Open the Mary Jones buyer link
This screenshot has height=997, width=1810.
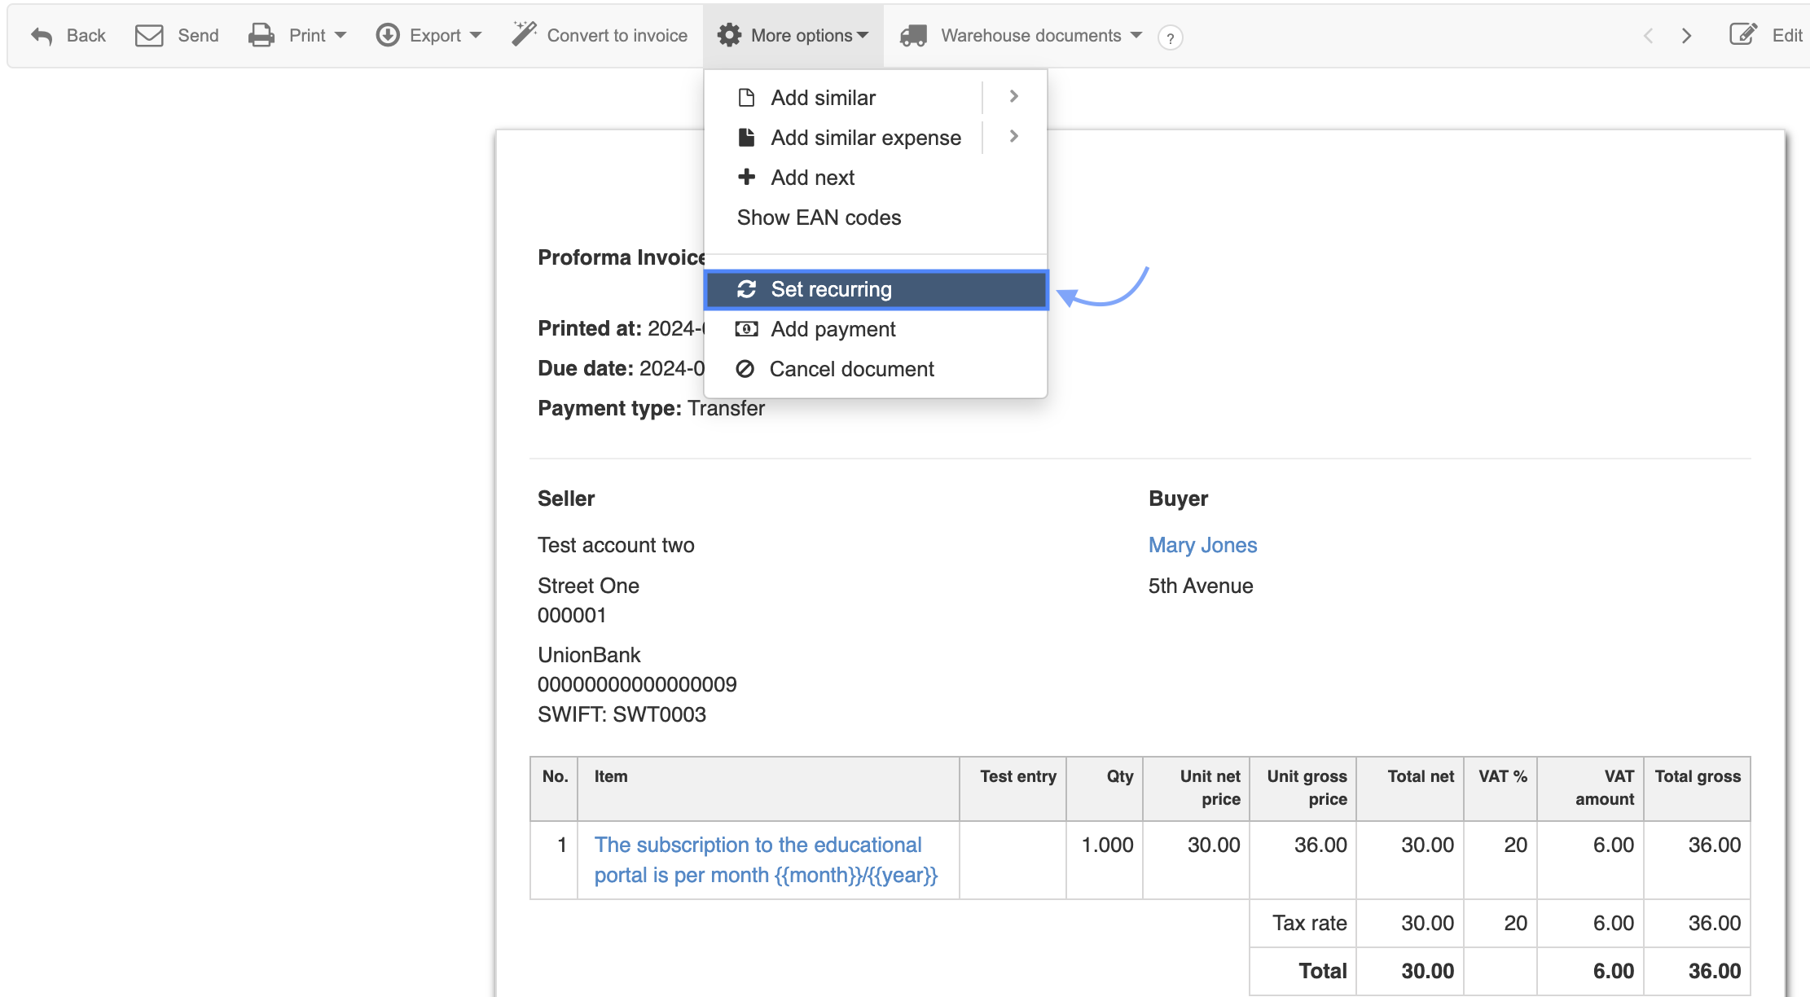point(1202,545)
